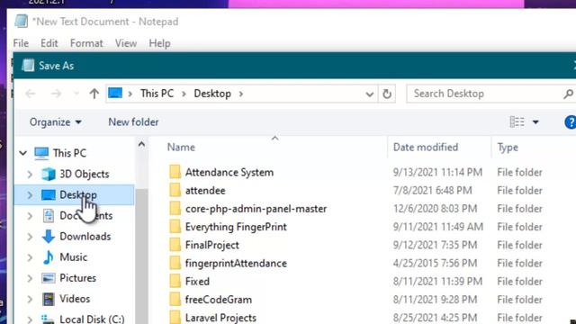
Task: Select Downloads in the sidebar
Action: [85, 236]
